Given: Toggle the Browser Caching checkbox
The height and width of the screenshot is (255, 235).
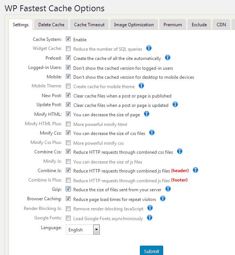Looking at the screenshot, I should pyautogui.click(x=68, y=199).
